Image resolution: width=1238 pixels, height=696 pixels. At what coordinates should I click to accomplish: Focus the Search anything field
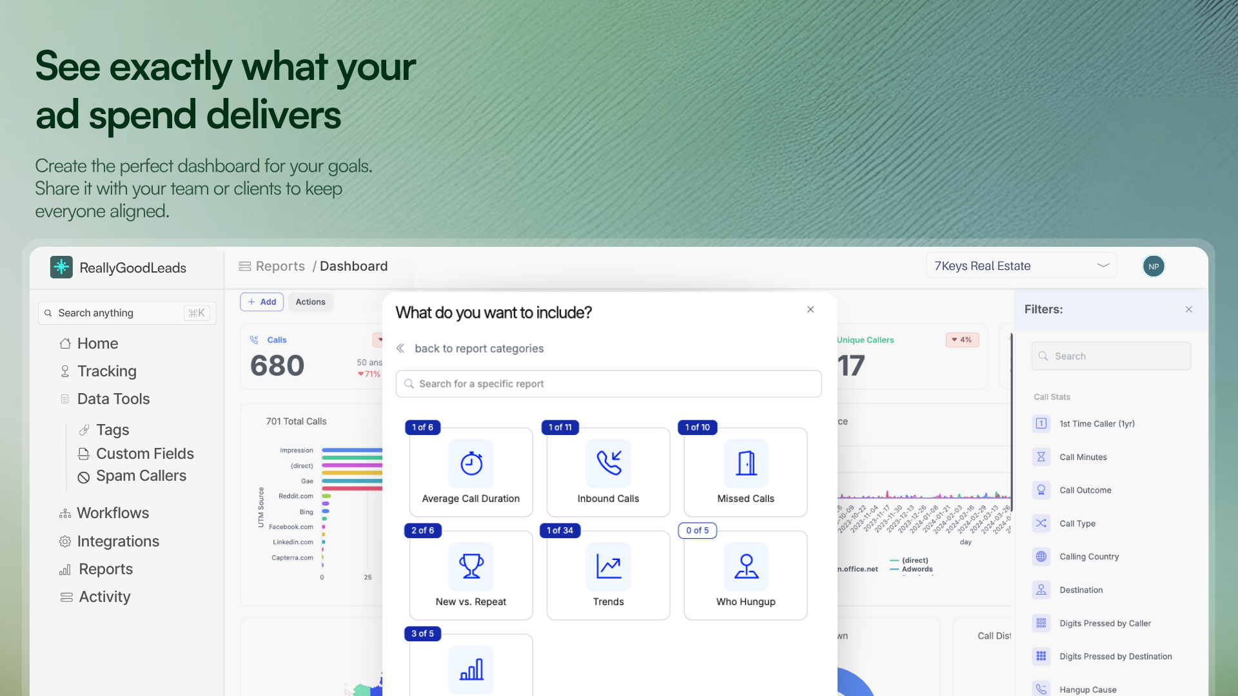(x=127, y=313)
